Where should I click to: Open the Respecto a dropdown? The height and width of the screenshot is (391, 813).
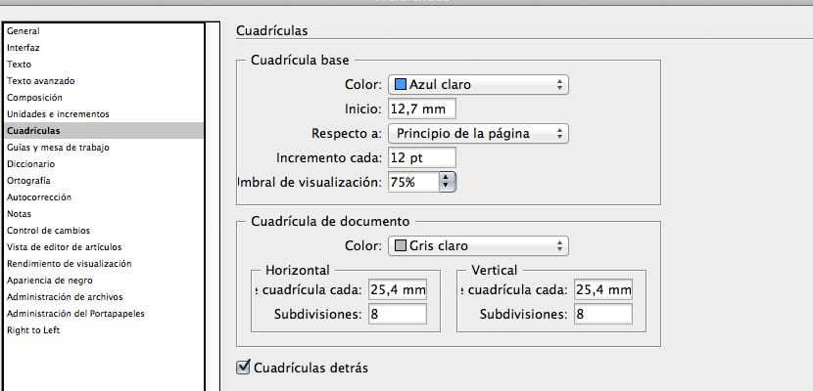[478, 133]
